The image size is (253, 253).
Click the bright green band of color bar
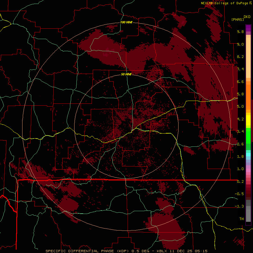248,135
